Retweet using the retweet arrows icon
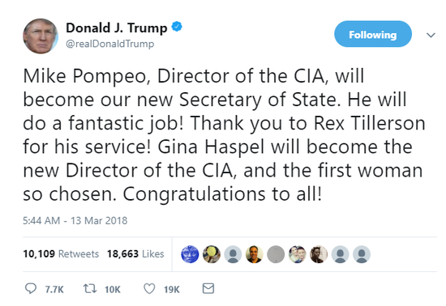The image size is (446, 306). [x=90, y=289]
